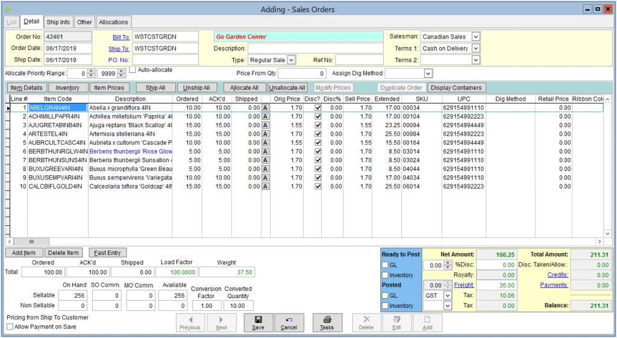Click into the Description input field
Viewport: 617px width, 338px height.
[316, 48]
